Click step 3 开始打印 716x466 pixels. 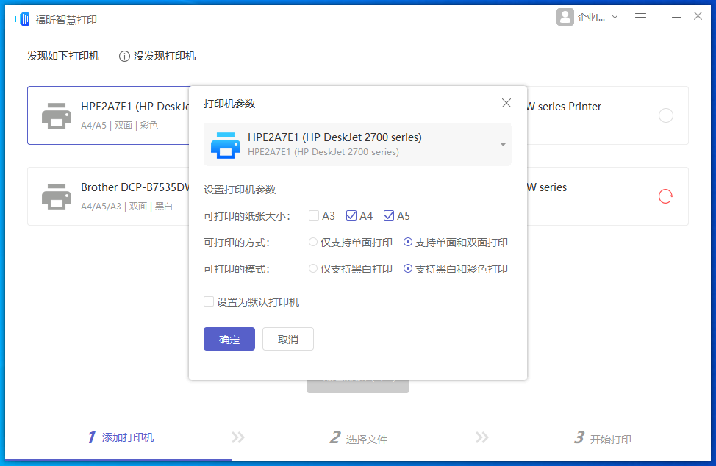604,437
